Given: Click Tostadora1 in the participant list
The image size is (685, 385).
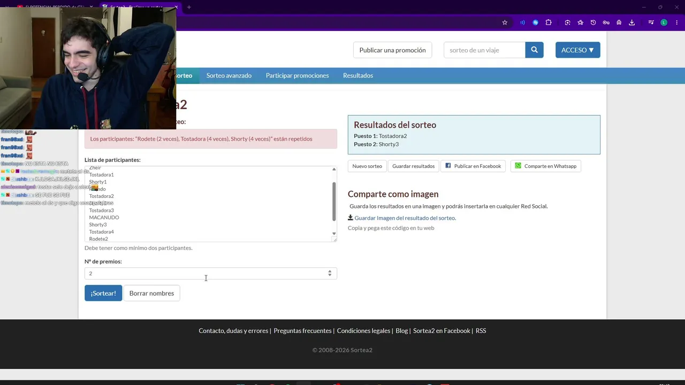Looking at the screenshot, I should tap(101, 175).
